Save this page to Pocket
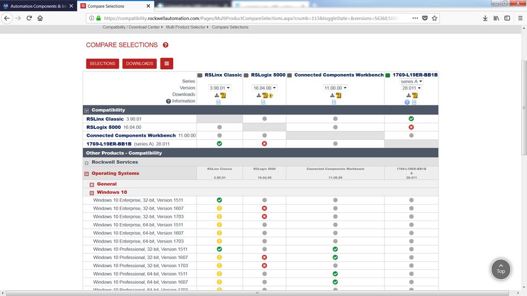Screen dimensions: 527x296 pyautogui.click(x=425, y=18)
